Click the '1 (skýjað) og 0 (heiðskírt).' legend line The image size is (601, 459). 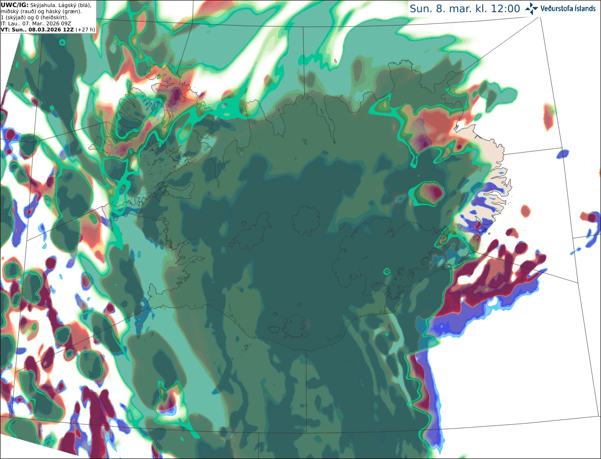[34, 17]
